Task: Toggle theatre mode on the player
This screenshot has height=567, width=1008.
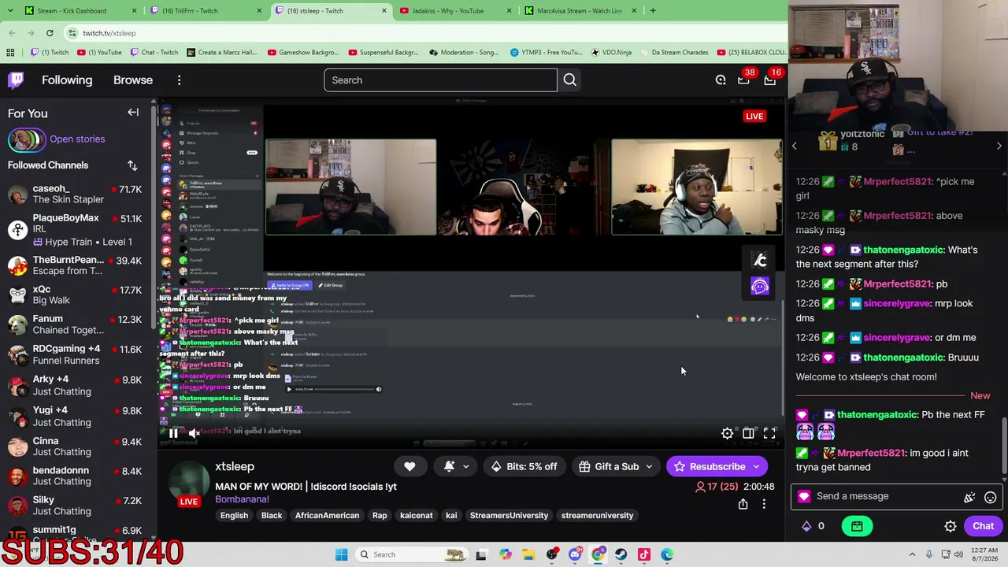Action: pos(748,433)
